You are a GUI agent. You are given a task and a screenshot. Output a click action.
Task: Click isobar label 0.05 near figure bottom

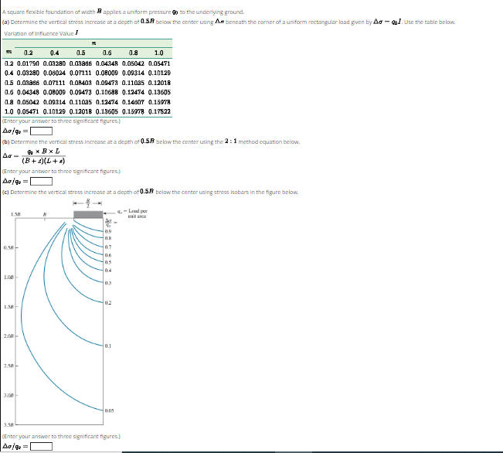[110, 410]
